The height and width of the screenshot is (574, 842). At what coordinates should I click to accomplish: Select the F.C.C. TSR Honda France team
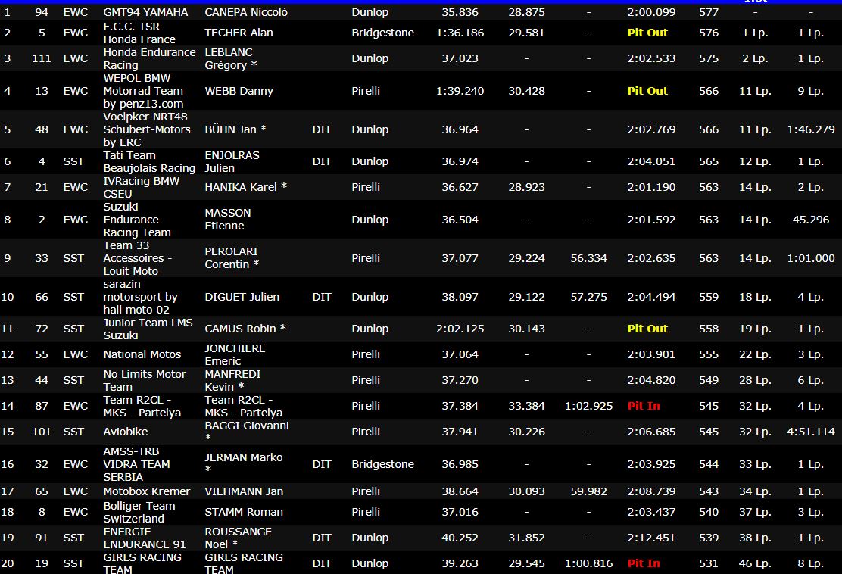(139, 33)
